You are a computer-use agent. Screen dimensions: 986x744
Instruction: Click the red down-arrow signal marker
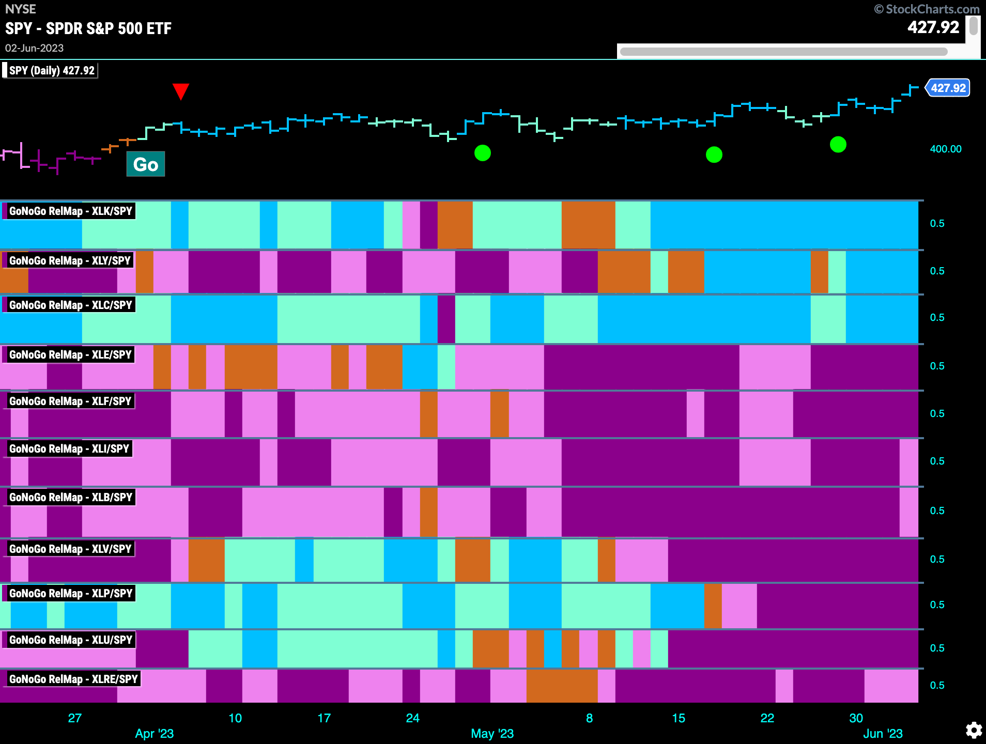[181, 91]
